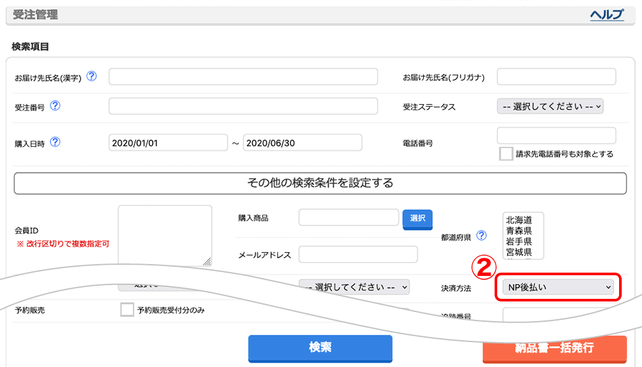Click help icon next to 受注番号

(x=55, y=106)
